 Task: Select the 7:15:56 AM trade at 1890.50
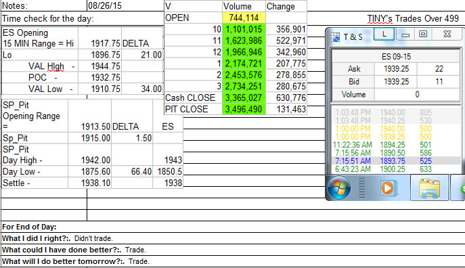(x=396, y=153)
